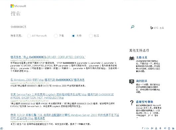Click the speaker volume icon in status bar

[165, 128]
